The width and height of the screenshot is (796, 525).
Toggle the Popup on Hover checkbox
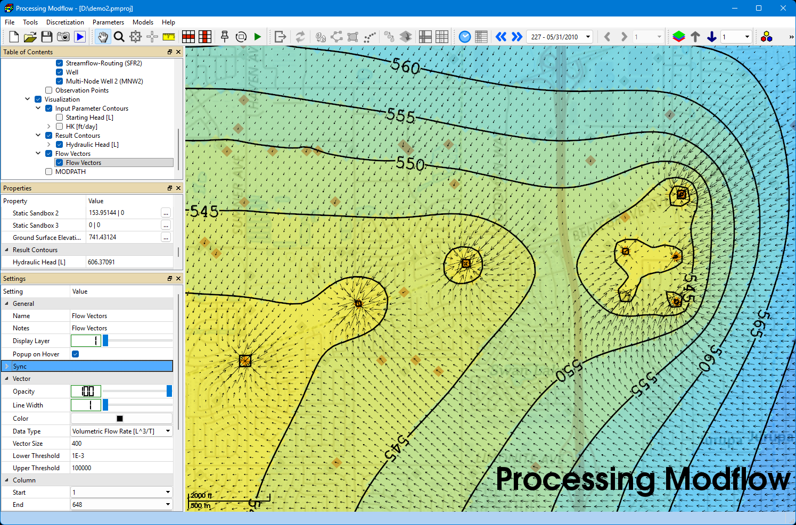coord(76,354)
